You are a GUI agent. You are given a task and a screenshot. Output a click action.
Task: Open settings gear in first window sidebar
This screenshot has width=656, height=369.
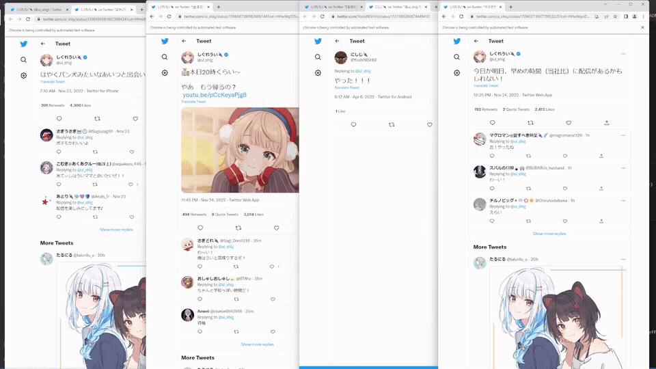pyautogui.click(x=23, y=76)
